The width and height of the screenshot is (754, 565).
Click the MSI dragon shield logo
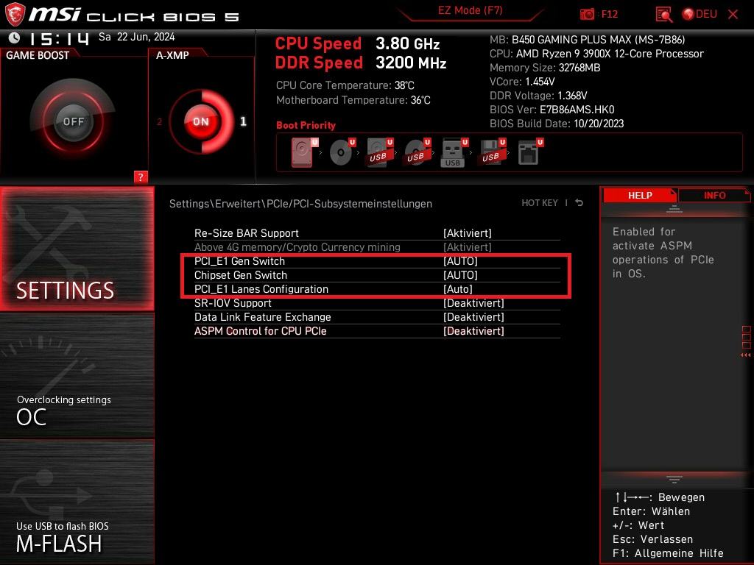(x=15, y=14)
